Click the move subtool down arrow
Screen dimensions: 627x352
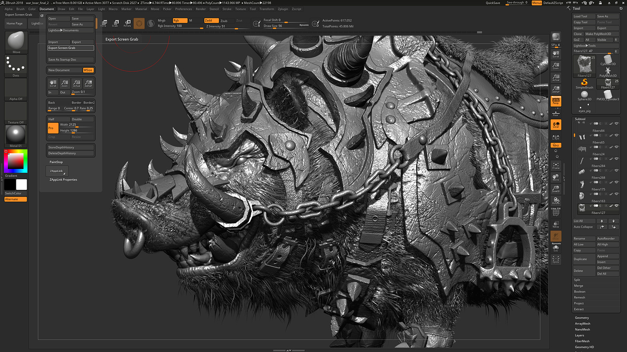point(614,221)
